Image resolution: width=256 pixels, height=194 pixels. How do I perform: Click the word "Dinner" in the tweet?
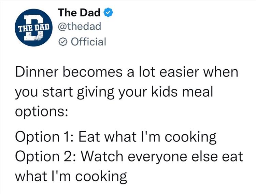(37, 73)
